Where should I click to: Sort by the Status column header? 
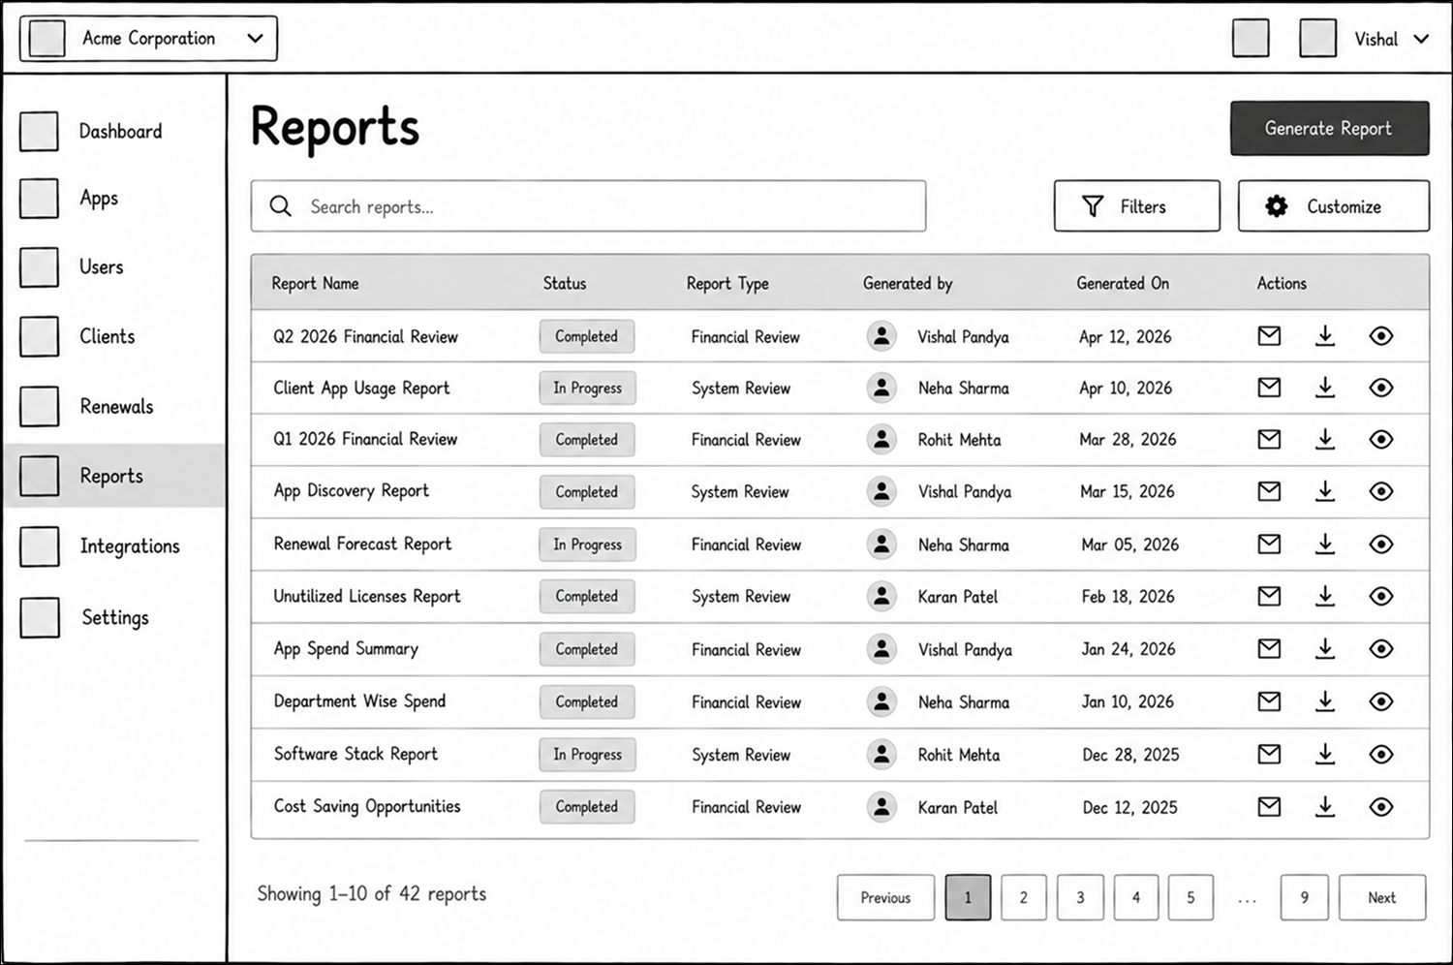pyautogui.click(x=565, y=283)
